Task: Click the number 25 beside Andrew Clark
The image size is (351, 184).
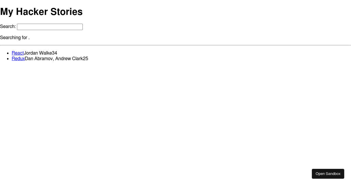Action: point(85,59)
